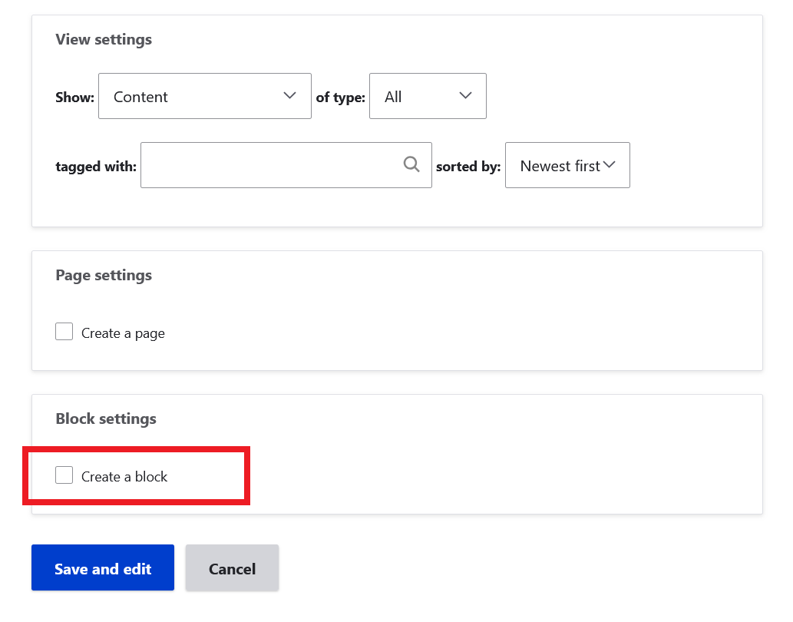Click inside the tagged with input field

tap(269, 164)
